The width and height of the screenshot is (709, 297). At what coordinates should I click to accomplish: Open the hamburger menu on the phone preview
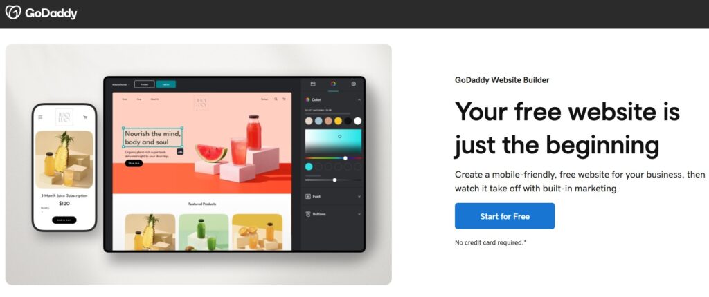coord(40,117)
